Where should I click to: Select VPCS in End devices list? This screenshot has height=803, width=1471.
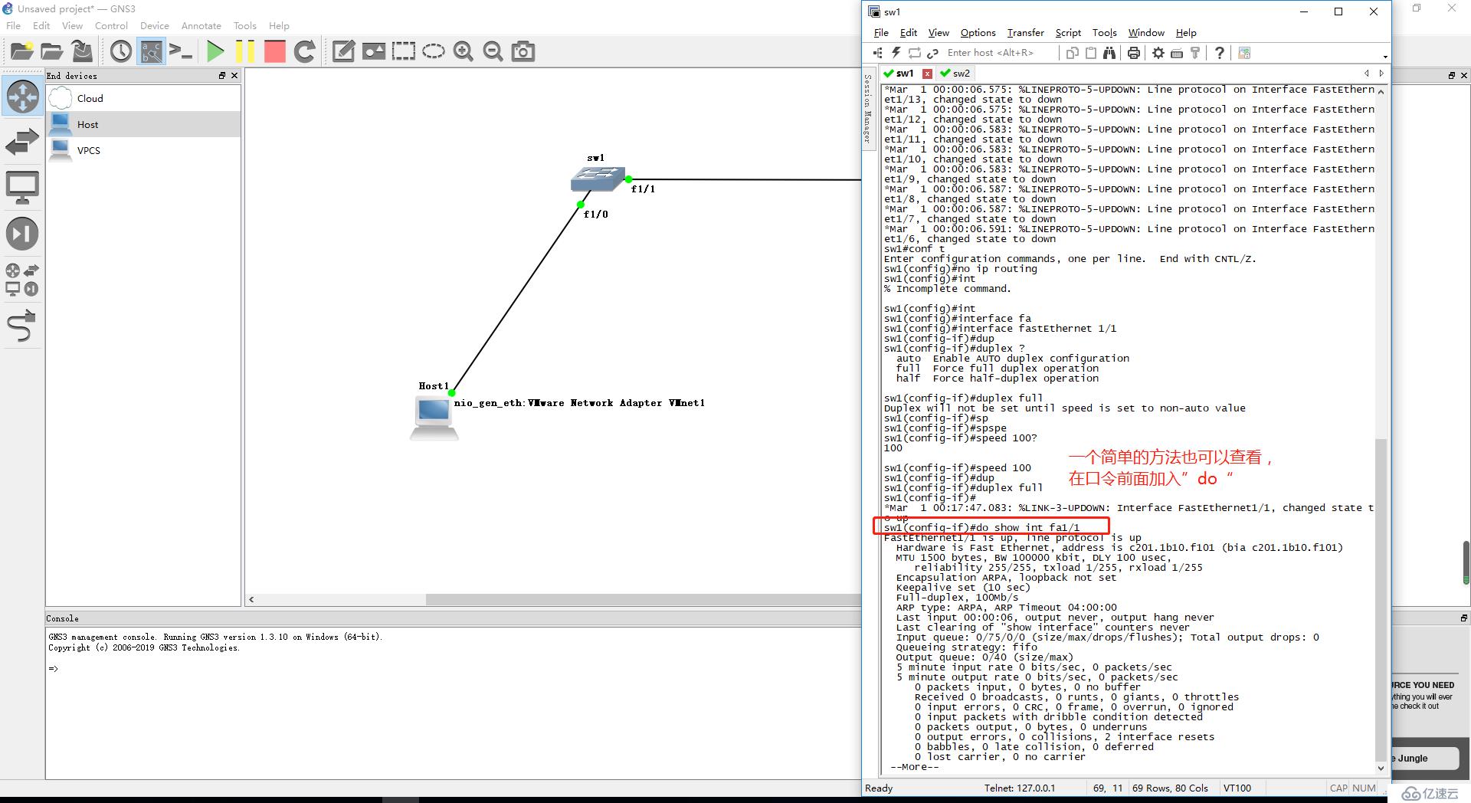(143, 150)
